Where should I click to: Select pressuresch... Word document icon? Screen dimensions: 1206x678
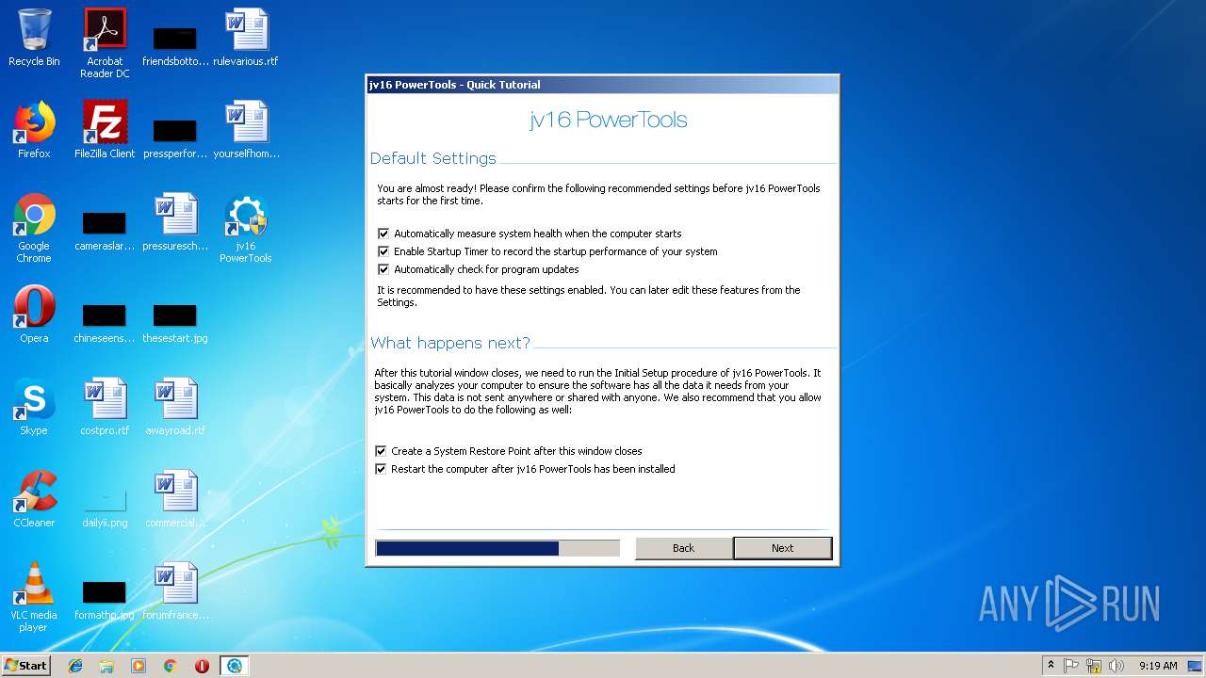pos(175,222)
